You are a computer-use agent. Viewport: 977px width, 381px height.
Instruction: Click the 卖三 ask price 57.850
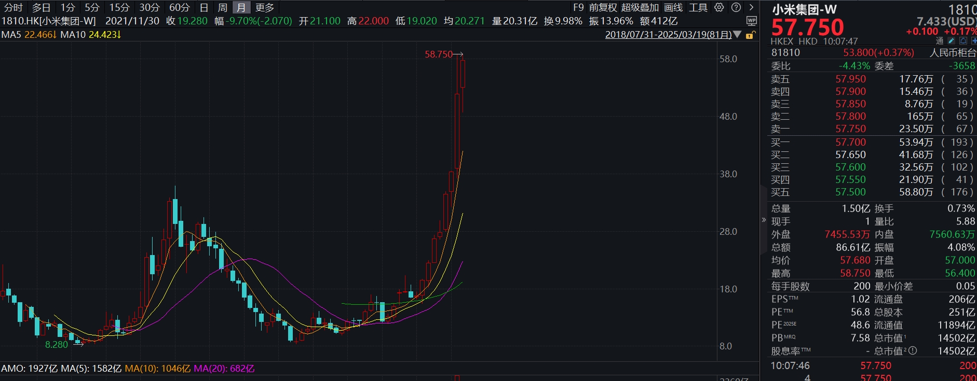850,104
